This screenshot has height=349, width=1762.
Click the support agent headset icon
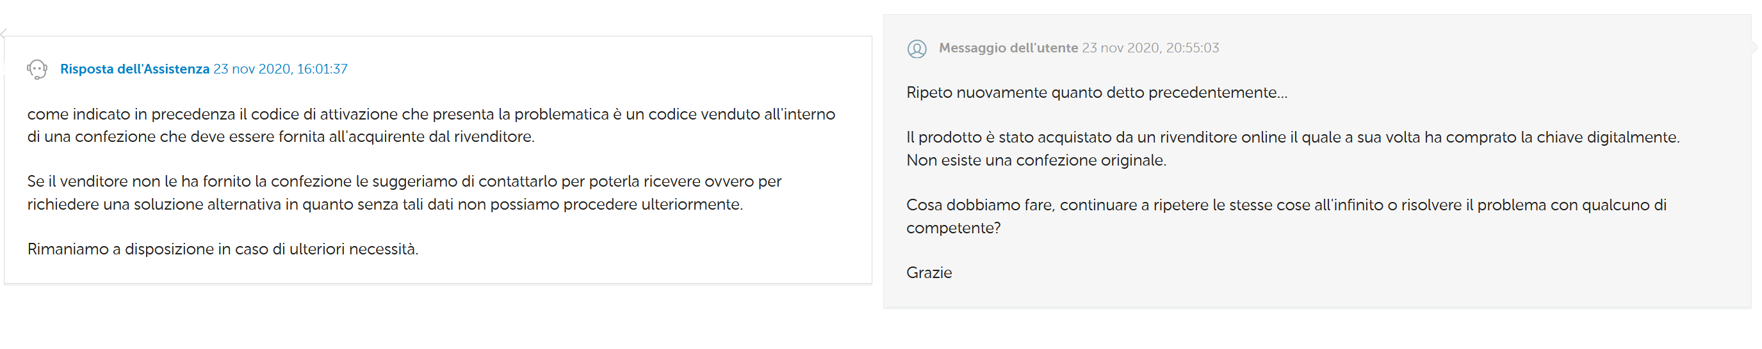tap(37, 69)
